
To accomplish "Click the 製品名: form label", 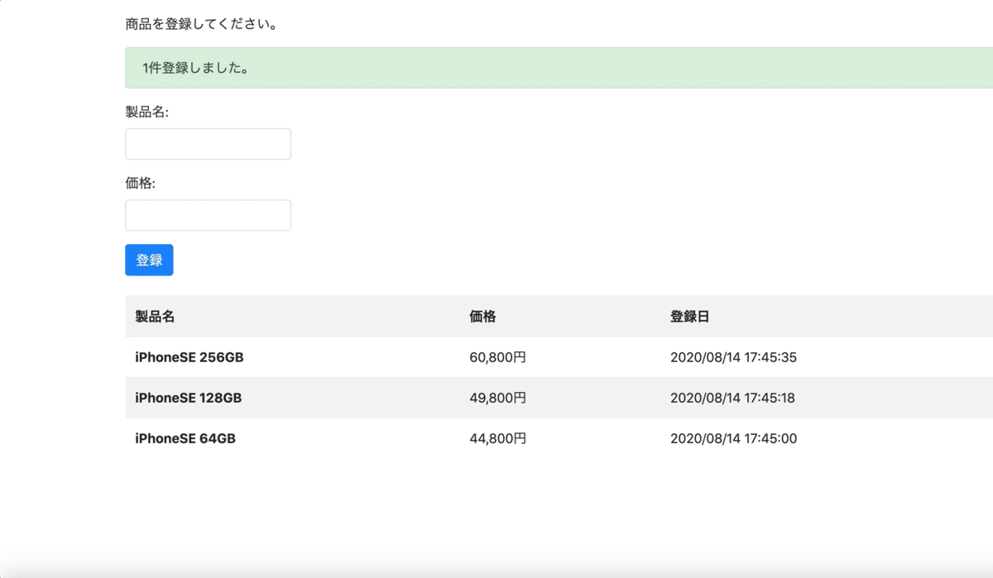I will 146,112.
